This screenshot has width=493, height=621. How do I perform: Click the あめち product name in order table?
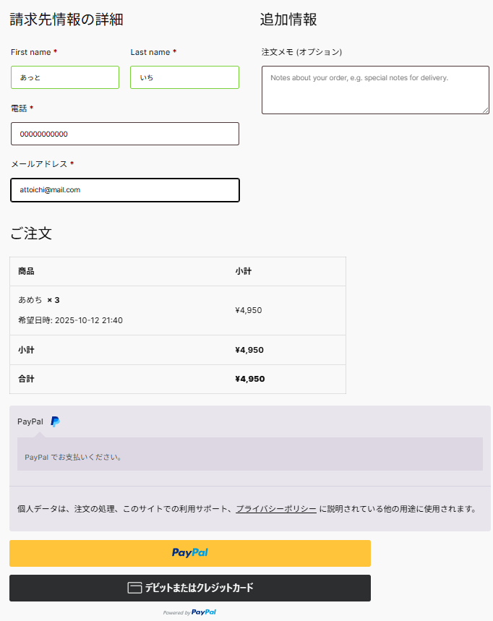click(x=30, y=300)
